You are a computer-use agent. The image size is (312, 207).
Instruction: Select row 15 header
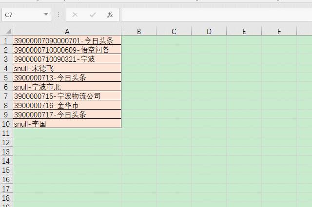[6, 170]
